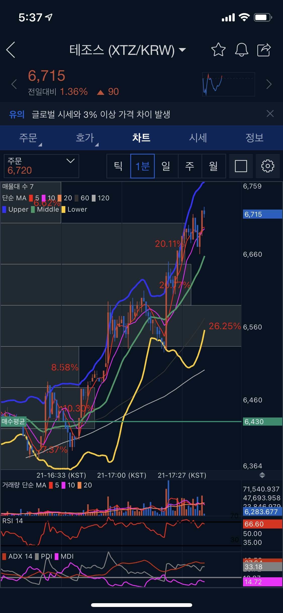This screenshot has height=613, width=283.
Task: Add Tezos to favorites with star icon
Action: tap(218, 50)
